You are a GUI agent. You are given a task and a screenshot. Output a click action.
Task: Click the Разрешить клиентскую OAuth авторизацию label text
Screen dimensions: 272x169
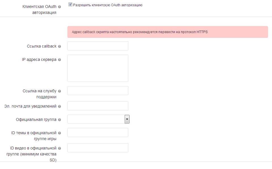click(x=108, y=5)
